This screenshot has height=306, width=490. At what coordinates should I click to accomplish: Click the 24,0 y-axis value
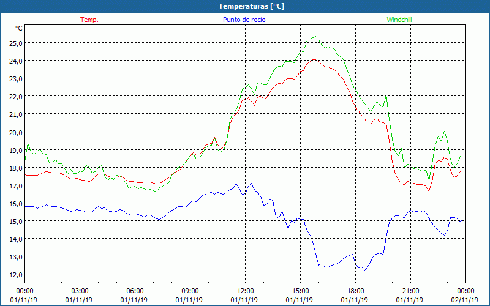pyautogui.click(x=16, y=61)
